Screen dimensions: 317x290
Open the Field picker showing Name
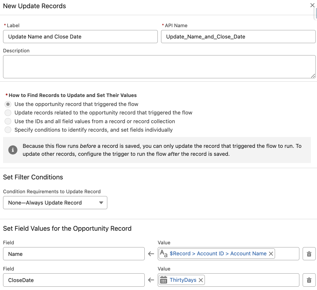pos(74,254)
